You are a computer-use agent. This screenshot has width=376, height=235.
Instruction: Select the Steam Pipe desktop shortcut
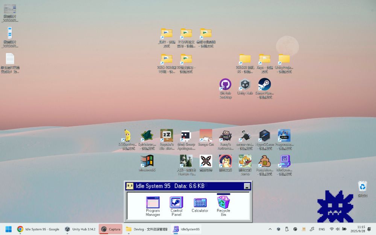click(x=264, y=88)
